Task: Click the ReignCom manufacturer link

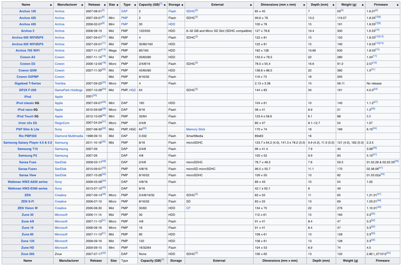Action: (62, 123)
